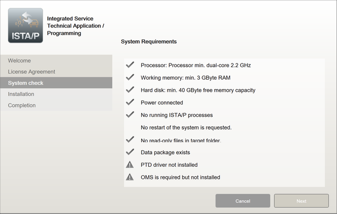Screen dimensions: 337x214
Task: Click the No restart requested message
Action: [x=186, y=127]
